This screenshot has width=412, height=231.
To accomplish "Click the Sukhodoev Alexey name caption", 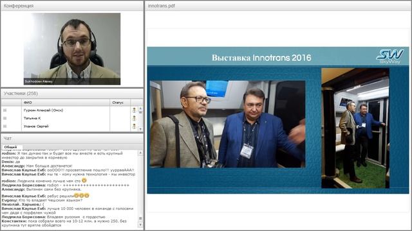I will [x=39, y=81].
